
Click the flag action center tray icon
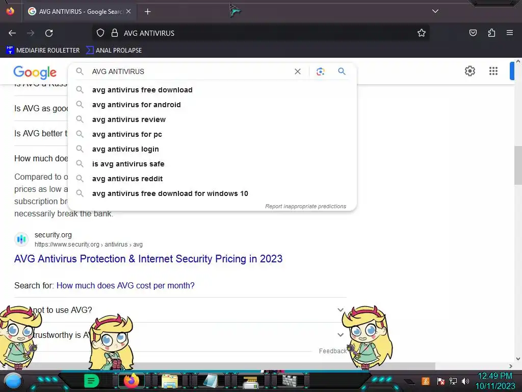(441, 381)
